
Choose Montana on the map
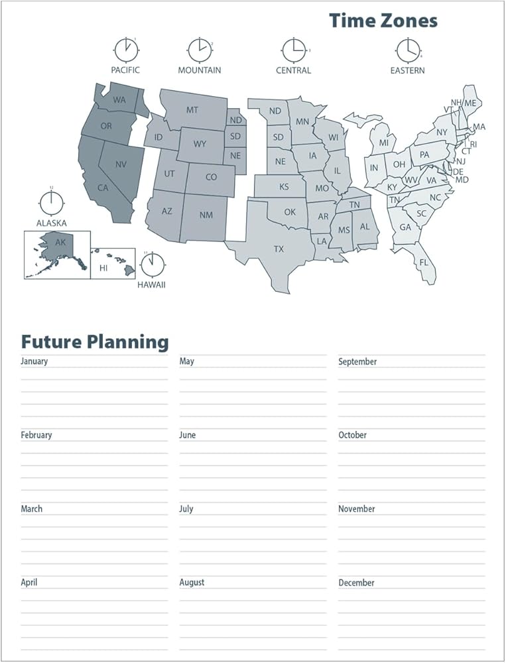click(194, 110)
